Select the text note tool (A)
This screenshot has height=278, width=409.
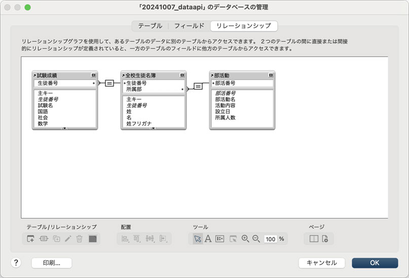208,238
